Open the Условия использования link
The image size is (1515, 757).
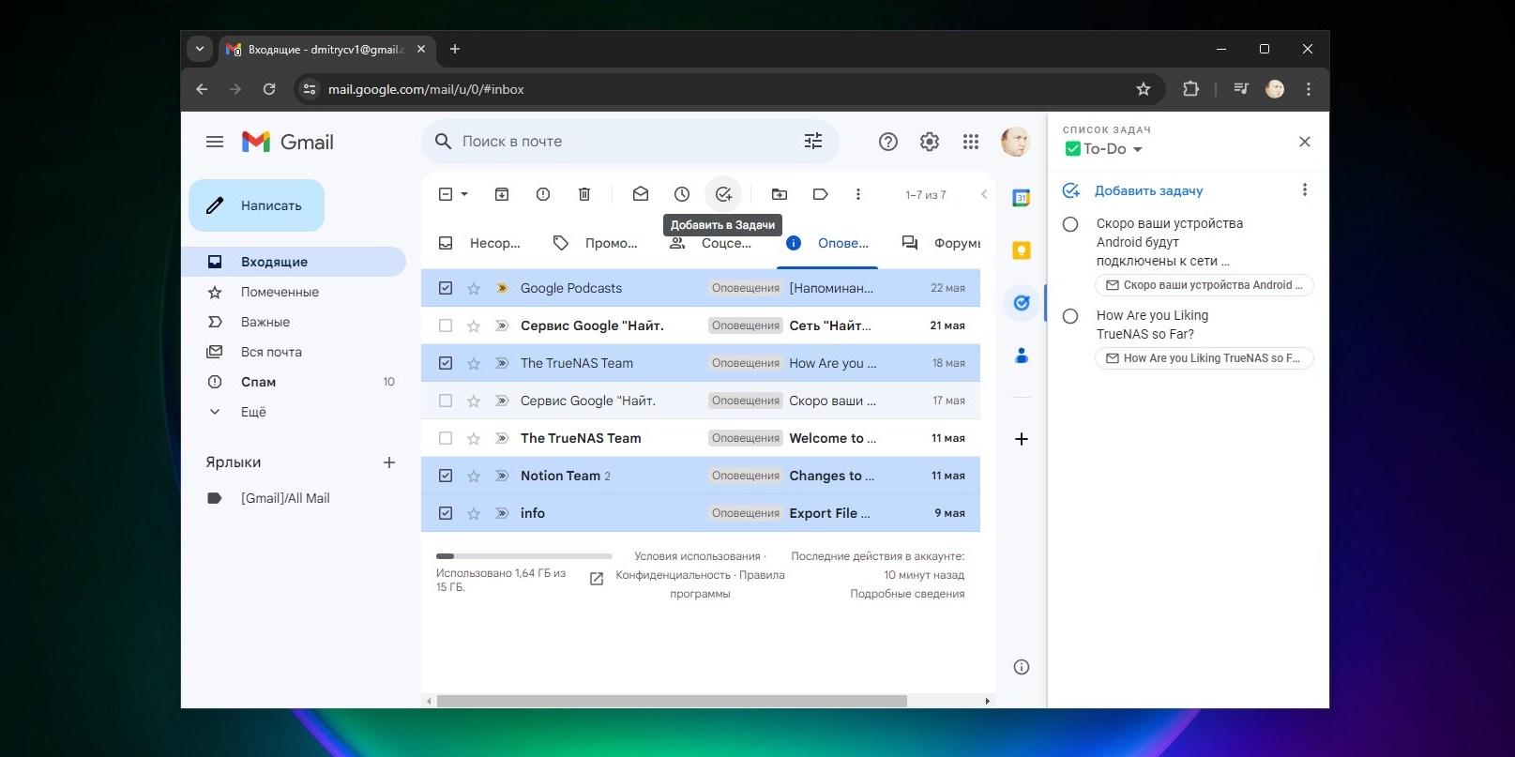(x=697, y=556)
